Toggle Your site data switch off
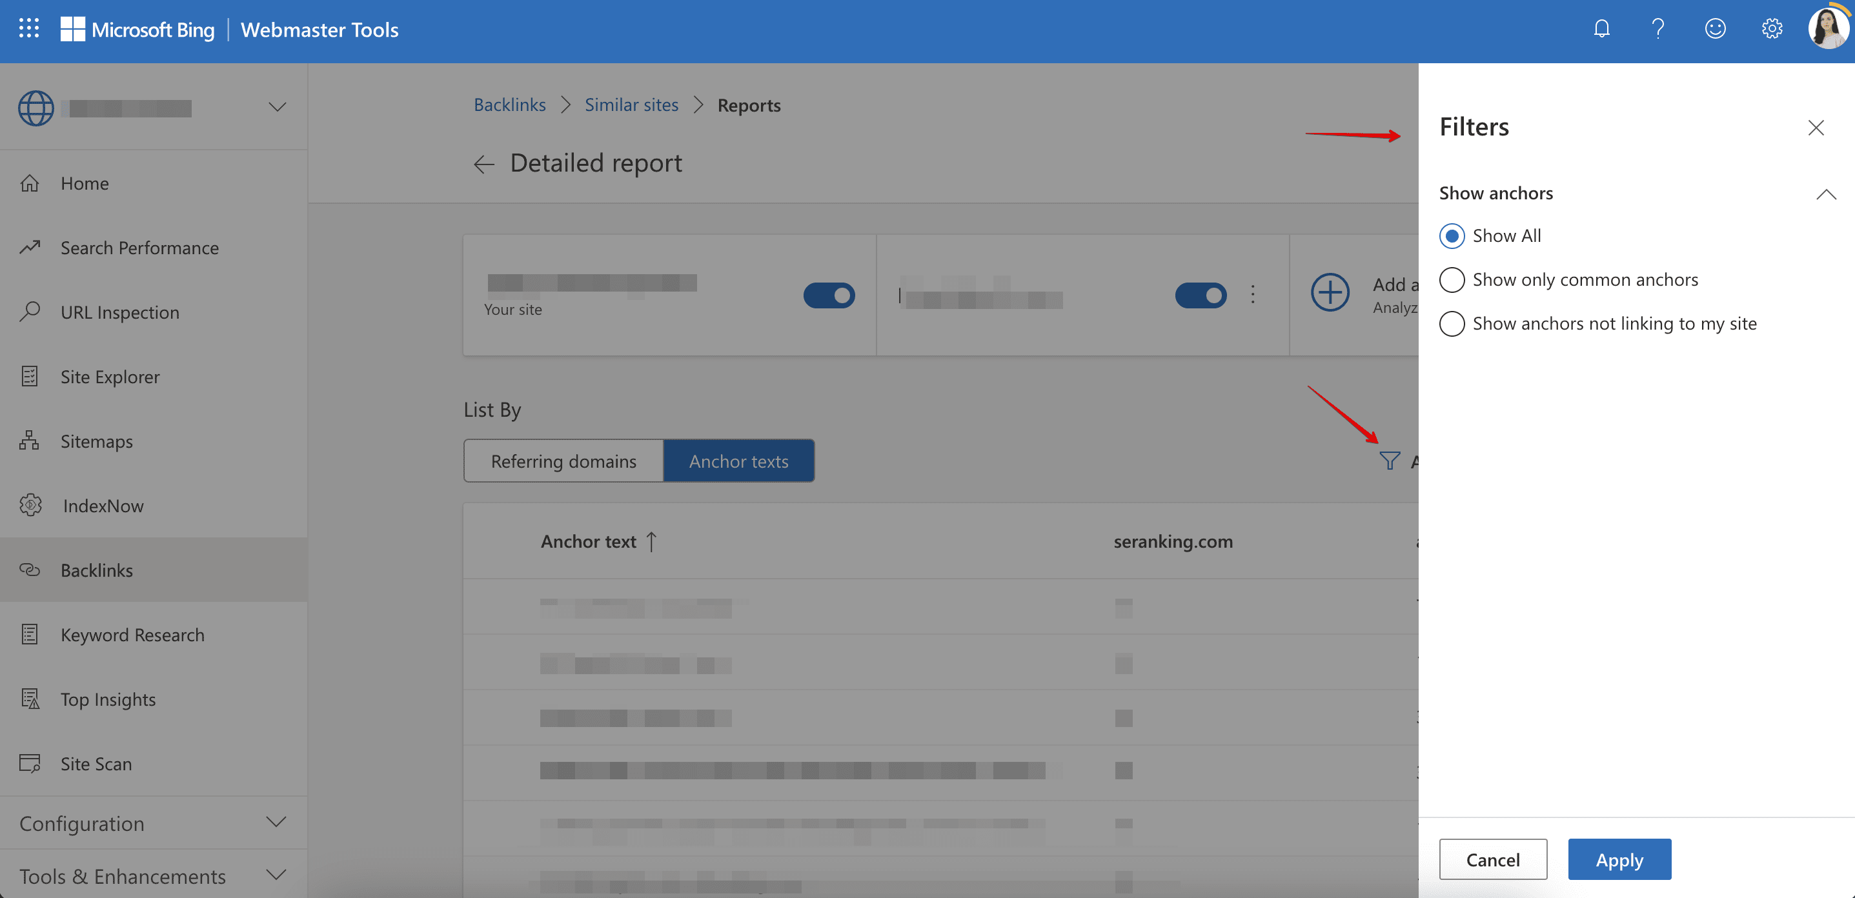The width and height of the screenshot is (1855, 898). [x=829, y=295]
